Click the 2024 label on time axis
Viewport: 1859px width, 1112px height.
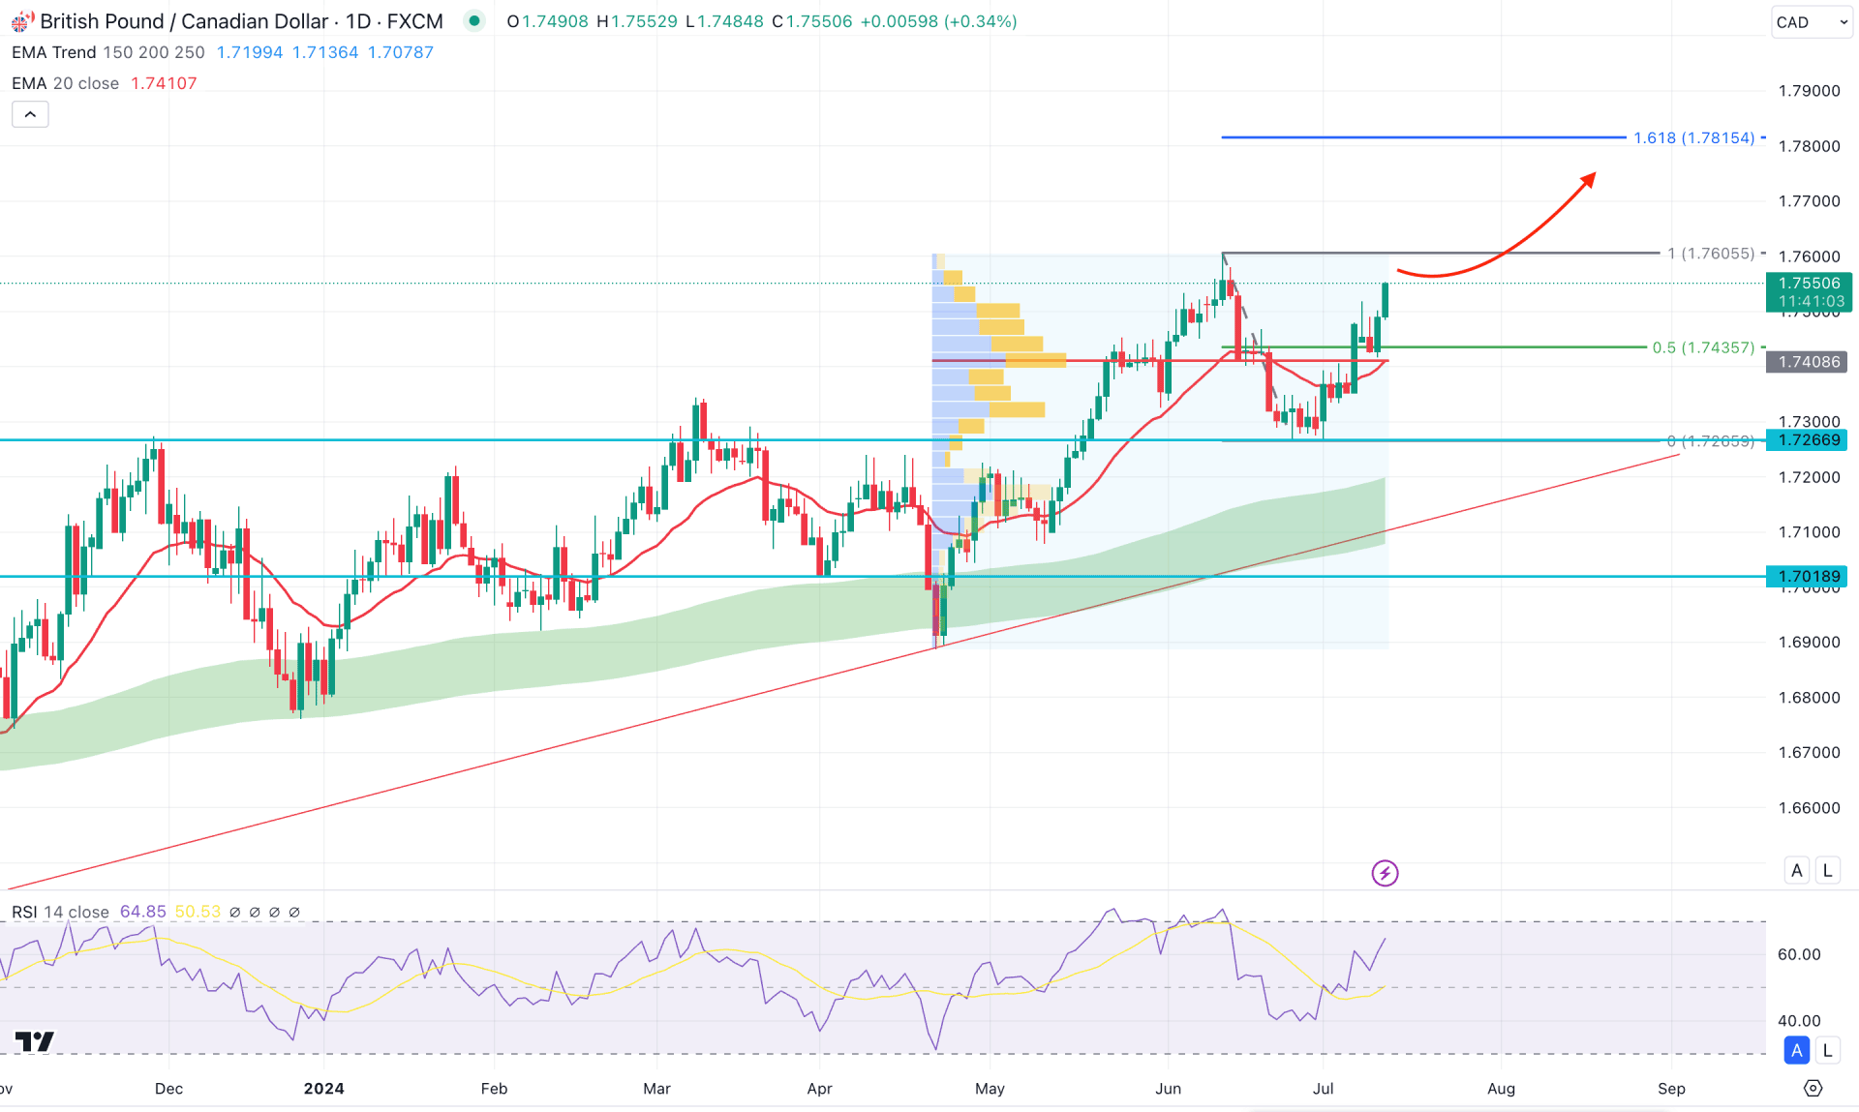tap(323, 1089)
